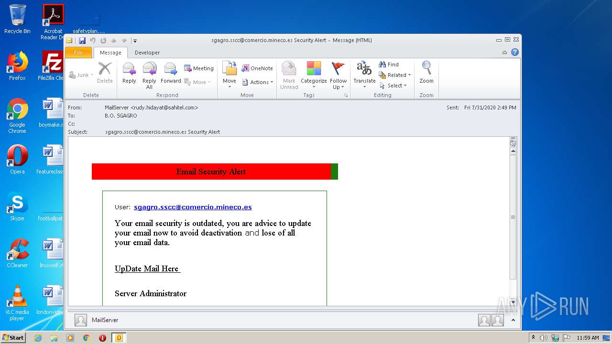Click MailServer contact photo in People Pane

[x=81, y=320]
